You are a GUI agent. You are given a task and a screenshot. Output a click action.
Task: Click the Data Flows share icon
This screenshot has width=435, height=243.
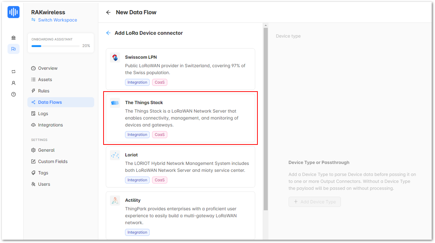[x=33, y=102]
